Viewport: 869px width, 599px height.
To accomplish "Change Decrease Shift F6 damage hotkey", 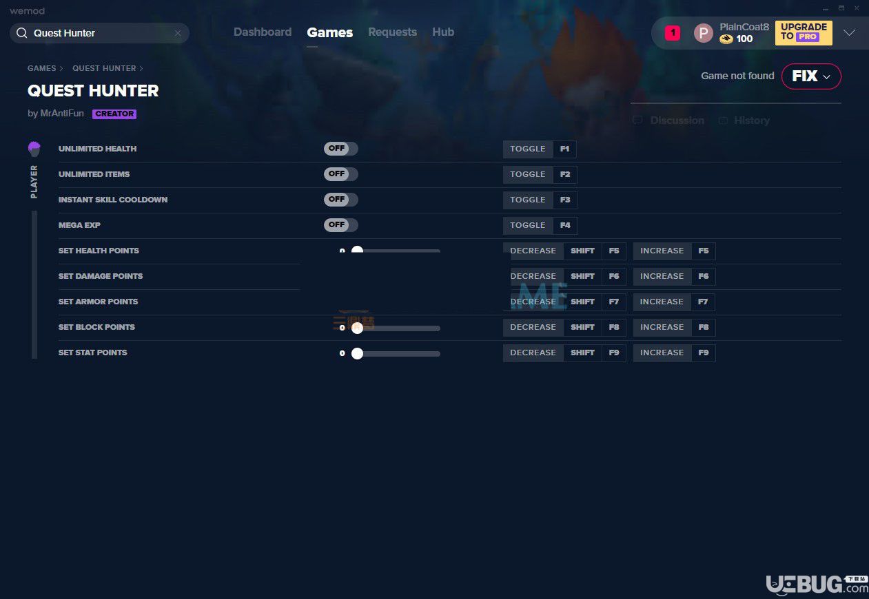I will (564, 276).
